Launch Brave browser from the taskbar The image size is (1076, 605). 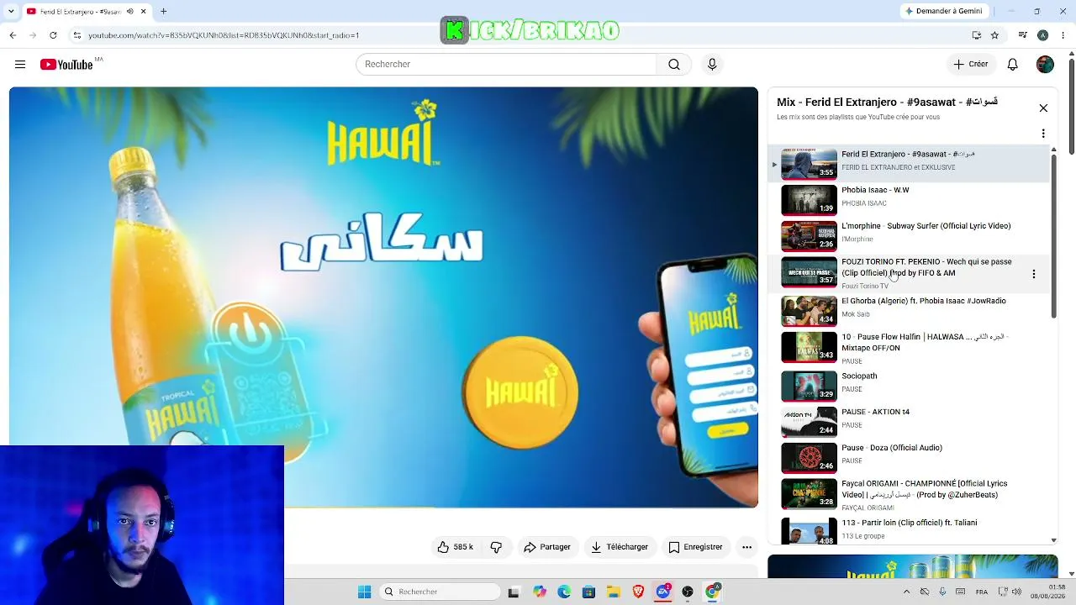tap(638, 592)
